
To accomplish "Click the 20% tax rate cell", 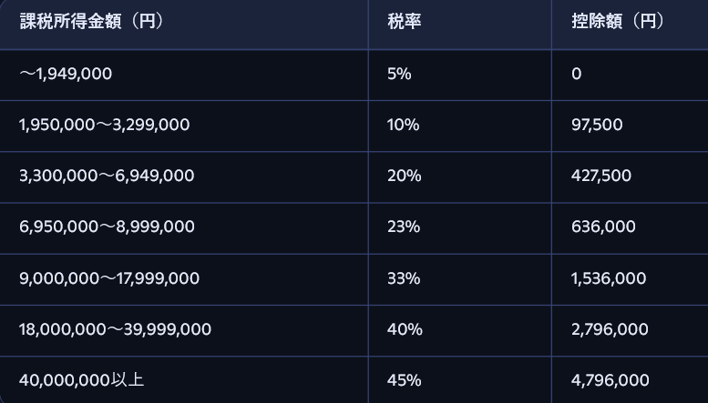I will click(x=404, y=176).
